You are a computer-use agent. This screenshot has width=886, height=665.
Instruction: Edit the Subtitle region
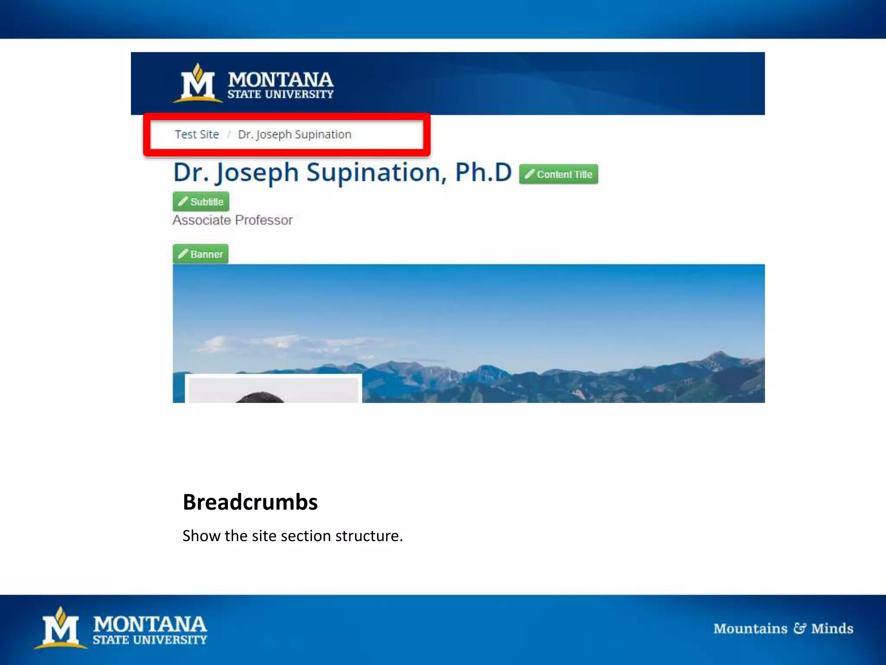click(x=201, y=202)
